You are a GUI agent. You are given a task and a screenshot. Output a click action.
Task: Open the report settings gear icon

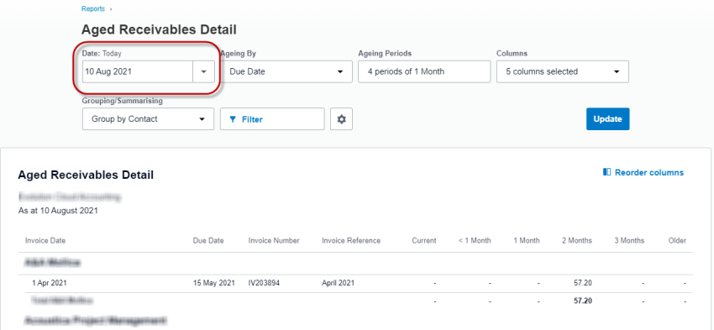[x=341, y=118]
